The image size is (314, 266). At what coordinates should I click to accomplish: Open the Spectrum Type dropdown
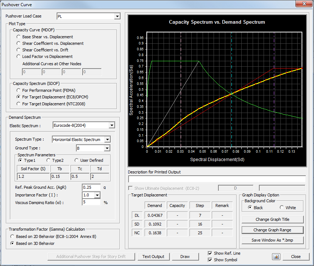pyautogui.click(x=107, y=140)
